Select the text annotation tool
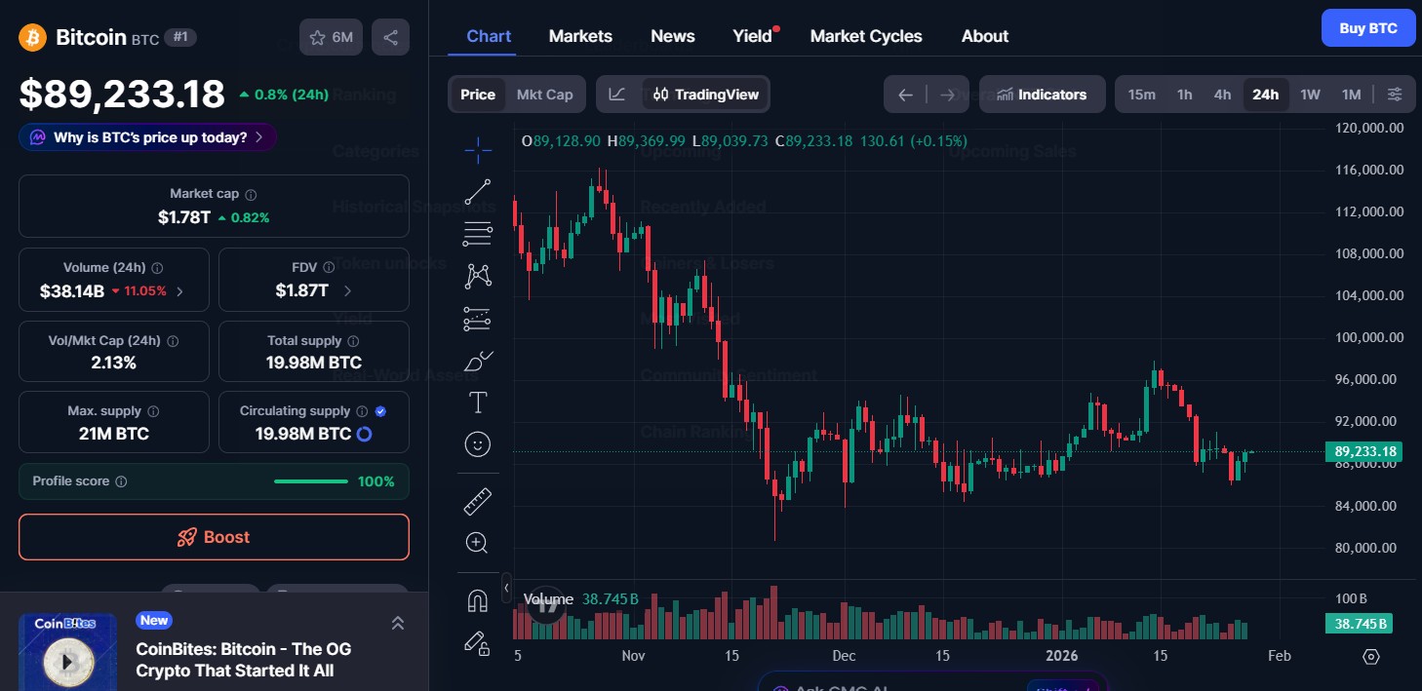 477,402
